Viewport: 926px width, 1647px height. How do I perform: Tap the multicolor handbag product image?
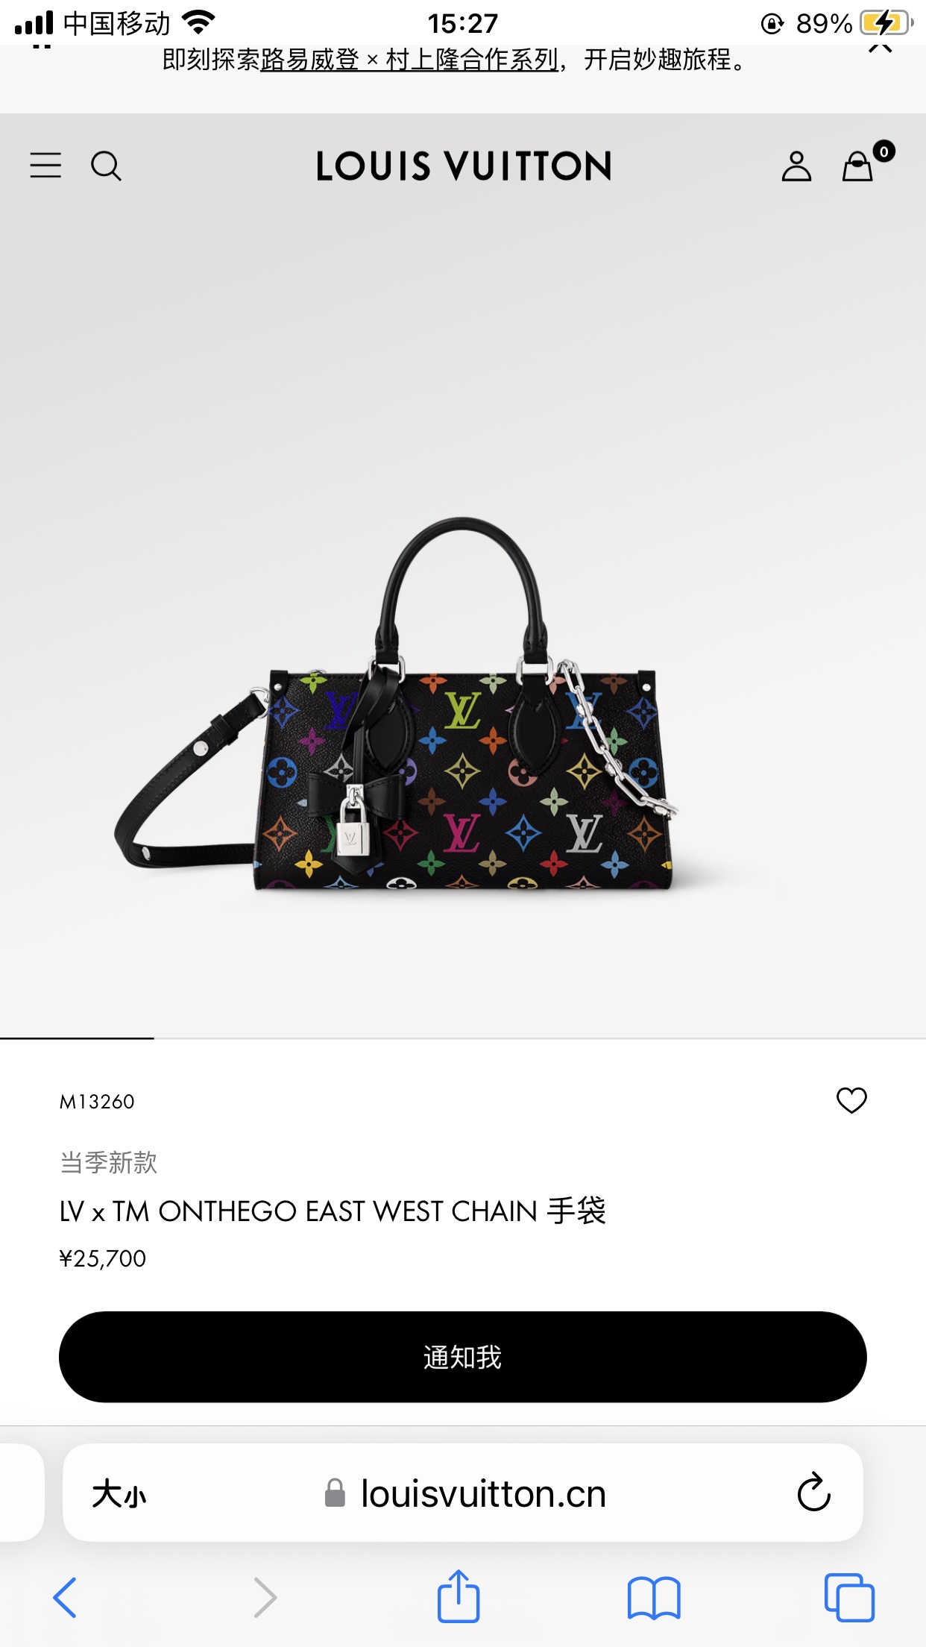[x=395, y=705]
